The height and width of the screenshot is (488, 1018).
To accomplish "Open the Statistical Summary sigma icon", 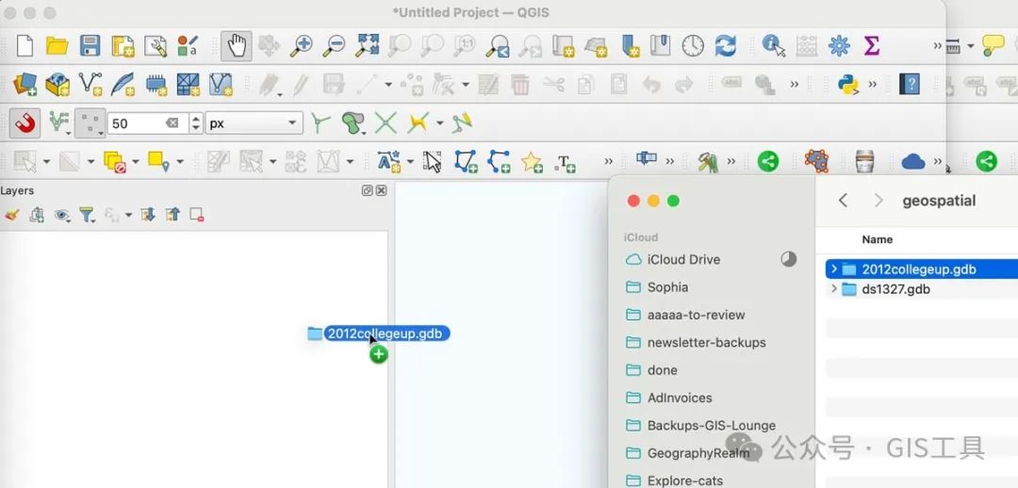I will coord(871,46).
